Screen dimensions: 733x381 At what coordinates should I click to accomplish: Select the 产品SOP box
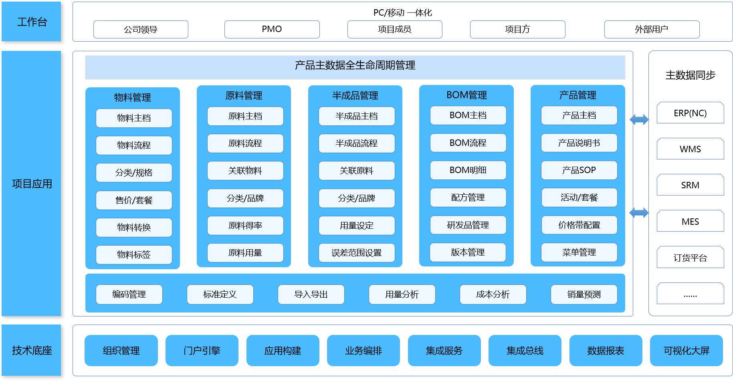coord(579,170)
